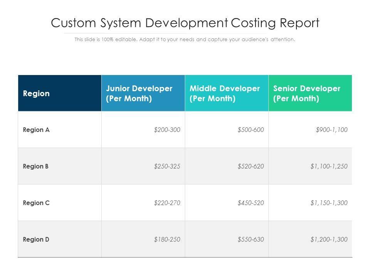The image size is (370, 277).
Task: Click the 'Region A' row label
Action: 36,130
